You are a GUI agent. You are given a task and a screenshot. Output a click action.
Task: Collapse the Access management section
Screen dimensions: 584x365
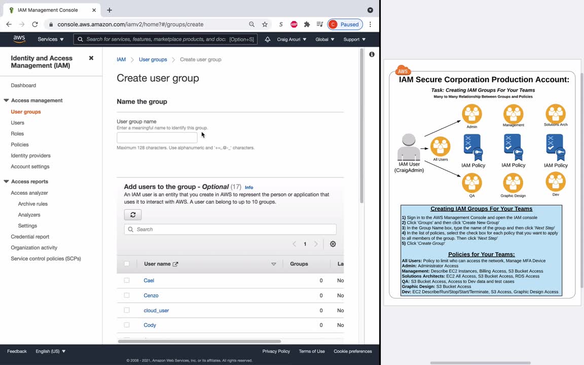coord(6,100)
